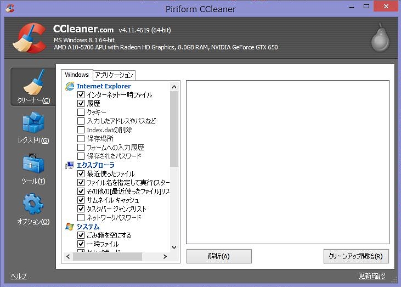Uncheck ファイル名を指定して実行 checkbox
Image resolution: width=401 pixels, height=287 pixels.
click(x=81, y=182)
